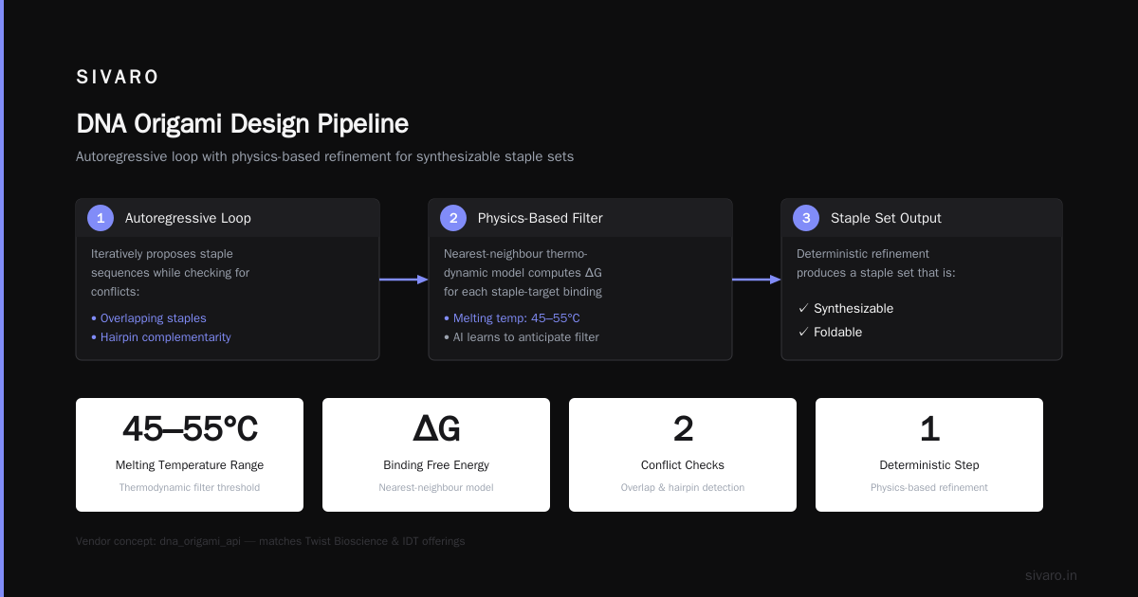The height and width of the screenshot is (597, 1138).
Task: Open the Deterministic Step stat card
Action: point(929,455)
